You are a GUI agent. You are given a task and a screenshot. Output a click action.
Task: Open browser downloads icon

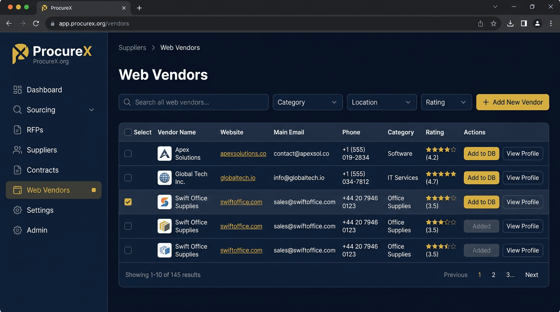(x=510, y=24)
